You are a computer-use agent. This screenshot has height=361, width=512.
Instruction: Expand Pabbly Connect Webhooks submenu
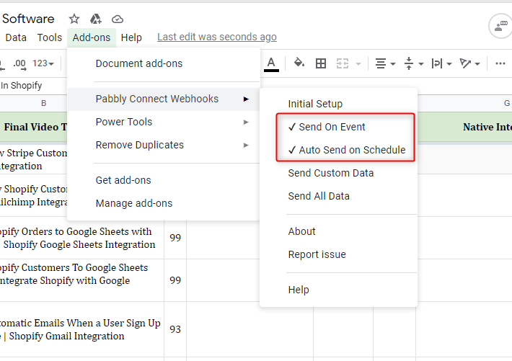click(164, 99)
